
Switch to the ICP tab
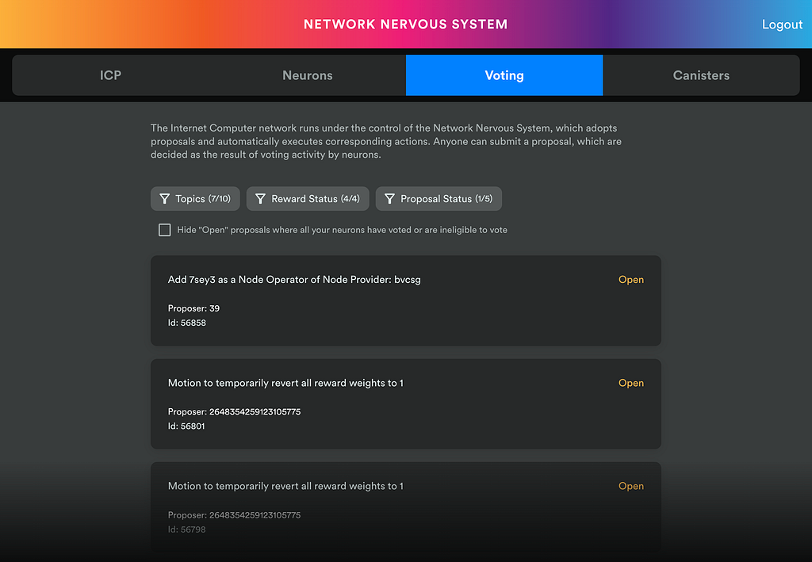110,75
